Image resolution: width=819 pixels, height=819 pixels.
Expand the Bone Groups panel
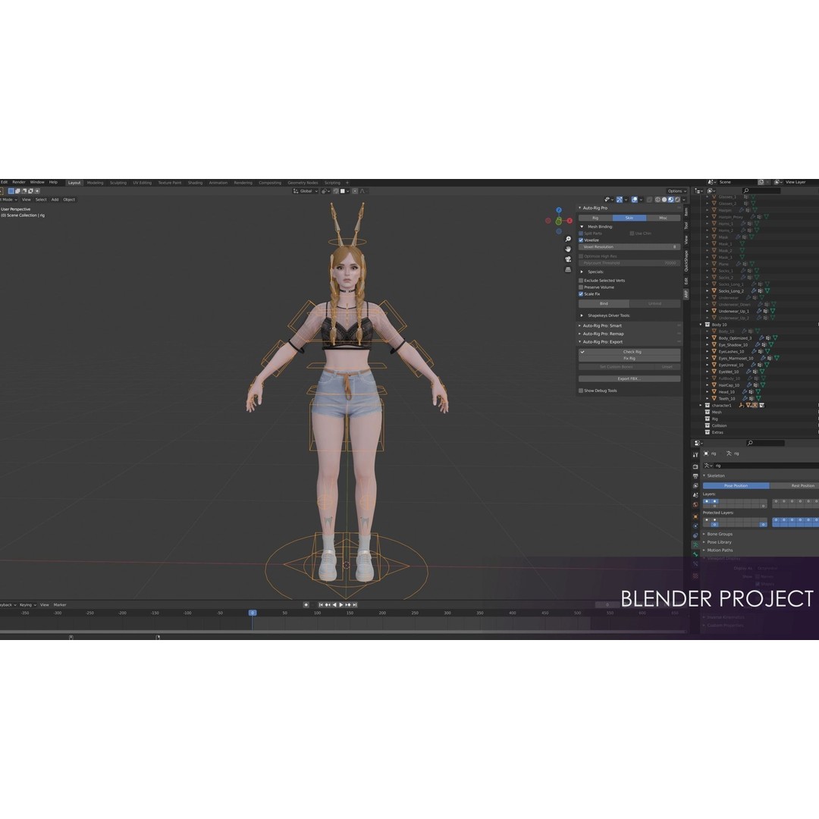(704, 534)
